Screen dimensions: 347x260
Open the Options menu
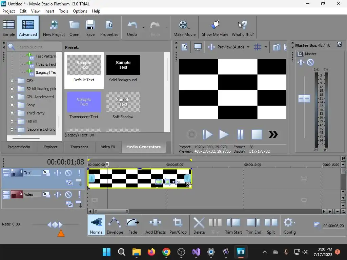pyautogui.click(x=80, y=11)
